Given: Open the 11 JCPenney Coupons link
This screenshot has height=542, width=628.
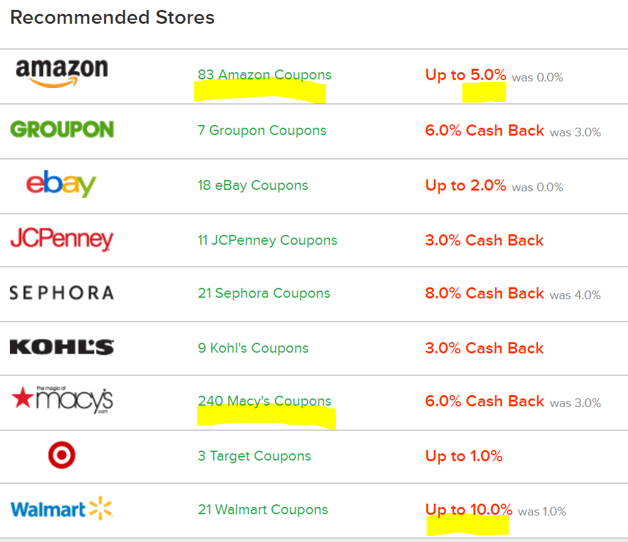Looking at the screenshot, I should click(x=268, y=240).
